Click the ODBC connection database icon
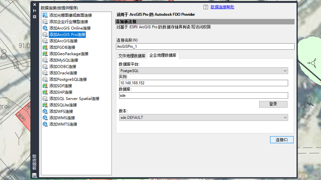 click(x=45, y=67)
